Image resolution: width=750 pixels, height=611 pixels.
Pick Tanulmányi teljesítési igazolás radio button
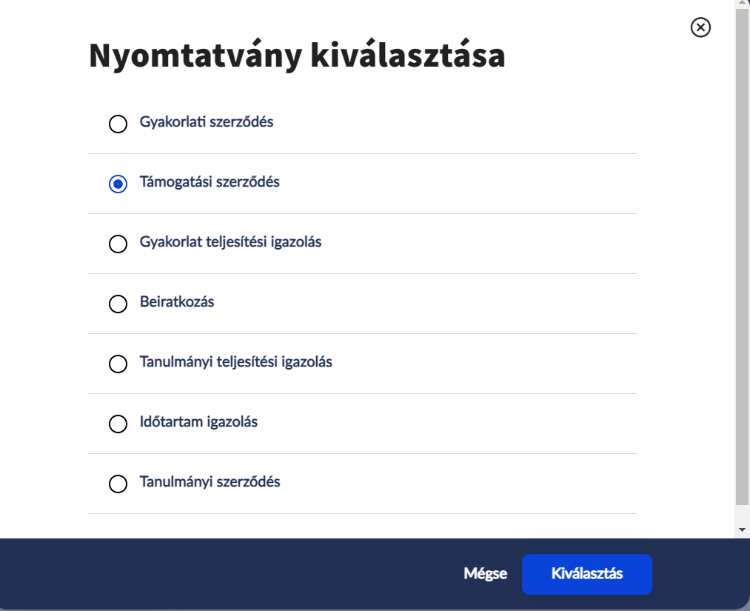point(118,364)
